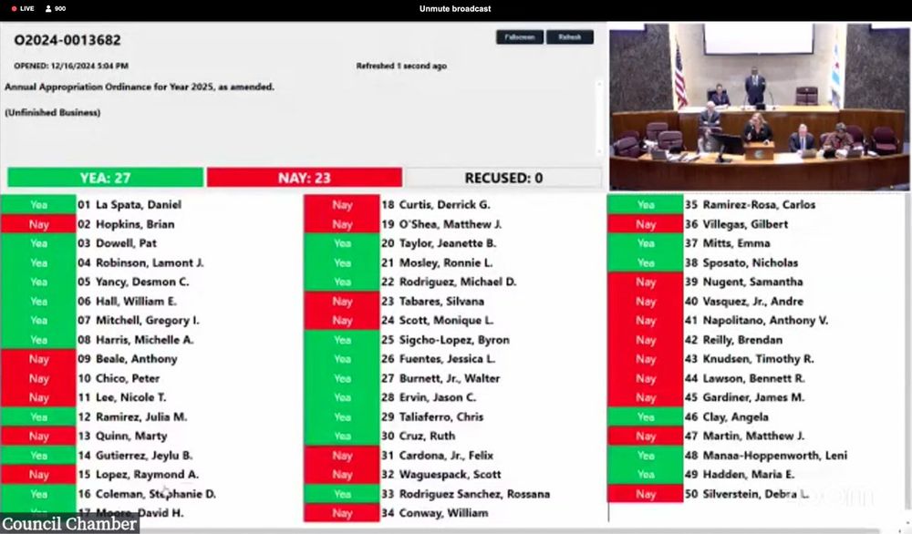Click name 11 Lee, Nicole T.

click(122, 397)
